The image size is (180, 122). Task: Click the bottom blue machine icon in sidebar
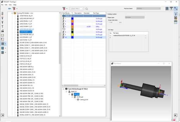pyautogui.click(x=2, y=53)
